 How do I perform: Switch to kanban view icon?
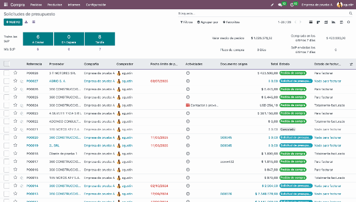click(318, 22)
